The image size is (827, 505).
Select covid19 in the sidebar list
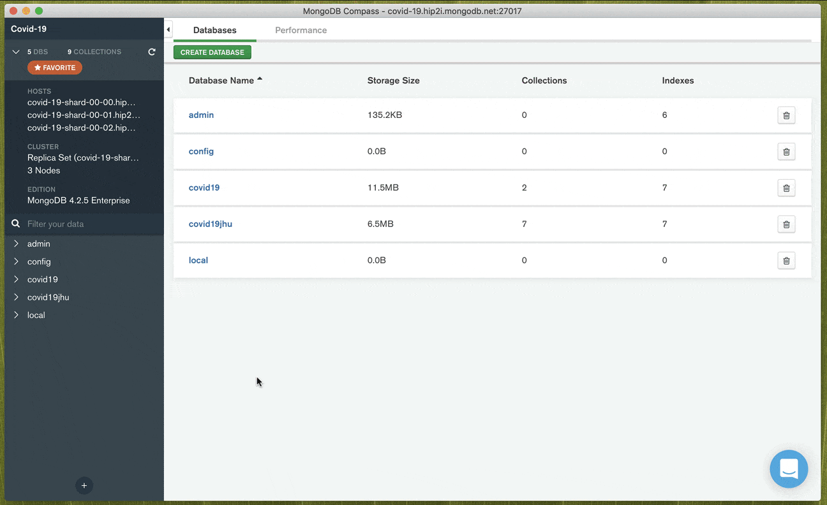pyautogui.click(x=43, y=279)
